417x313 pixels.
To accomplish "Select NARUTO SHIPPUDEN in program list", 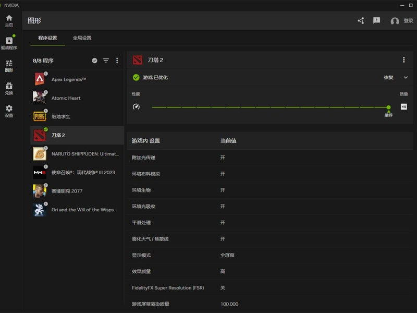I will coord(77,154).
